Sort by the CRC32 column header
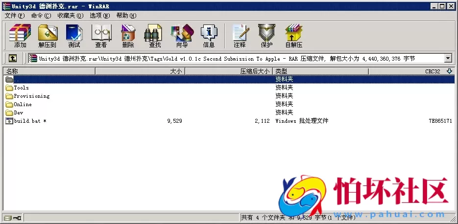 pos(411,71)
